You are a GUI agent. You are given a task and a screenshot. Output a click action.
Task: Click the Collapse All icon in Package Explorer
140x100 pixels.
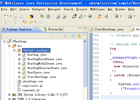click(x=73, y=36)
